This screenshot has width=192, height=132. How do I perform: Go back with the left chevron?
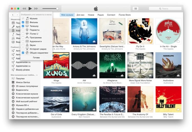coord(13,15)
